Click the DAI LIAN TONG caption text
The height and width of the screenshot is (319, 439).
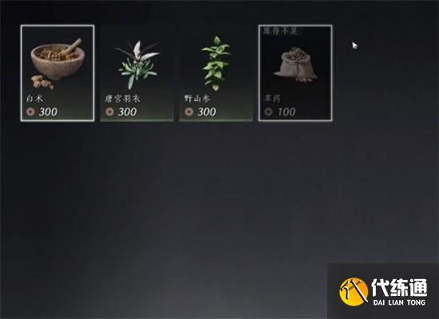pyautogui.click(x=399, y=302)
